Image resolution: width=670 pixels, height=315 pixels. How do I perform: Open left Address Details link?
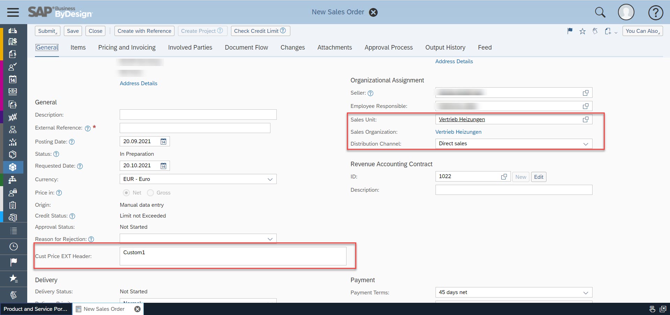tap(139, 83)
